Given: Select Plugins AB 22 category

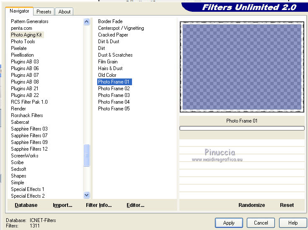Looking at the screenshot, I should click(25, 95).
